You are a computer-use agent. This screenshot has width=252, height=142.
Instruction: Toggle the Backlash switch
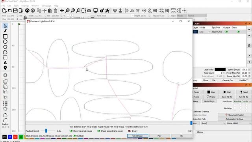[74, 136]
